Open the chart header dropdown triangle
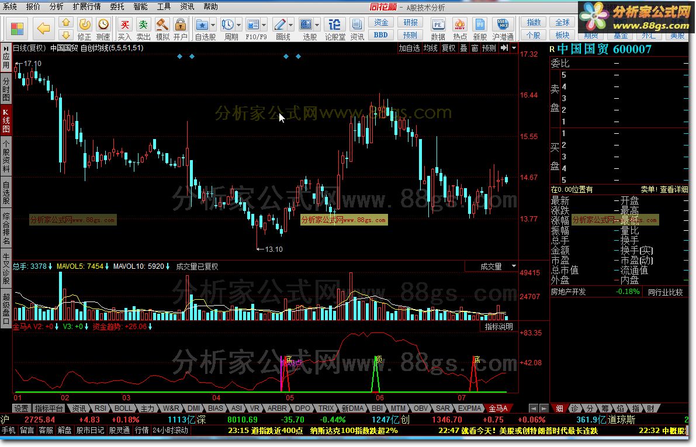This screenshot has width=696, height=447. (514, 48)
